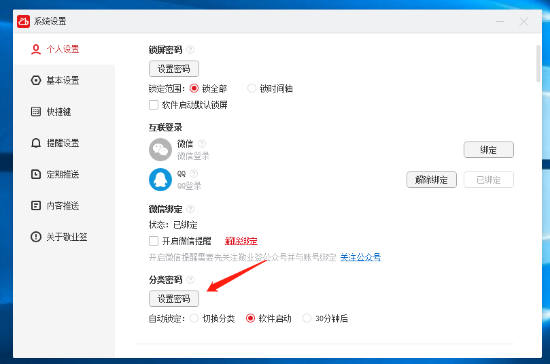
Task: Click the help icon next to 微信
Action: coord(202,144)
